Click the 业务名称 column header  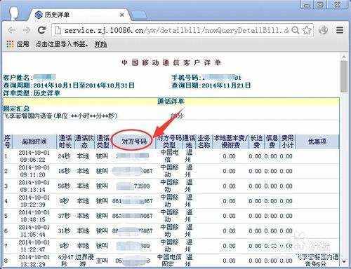[x=204, y=142]
